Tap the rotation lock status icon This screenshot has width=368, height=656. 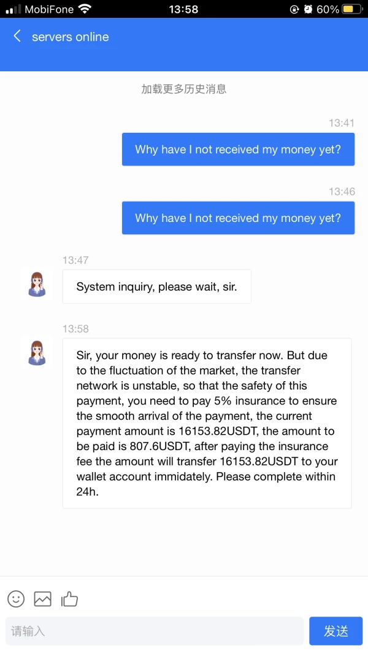pyautogui.click(x=294, y=9)
